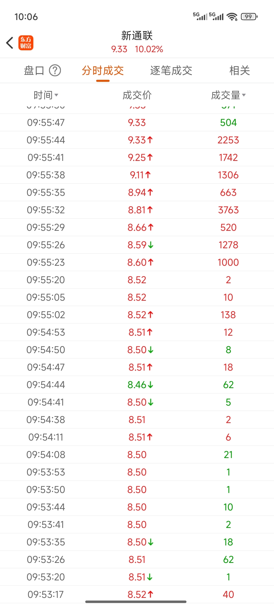Select the 09:54:44 trade at 8.46

pyautogui.click(x=137, y=385)
